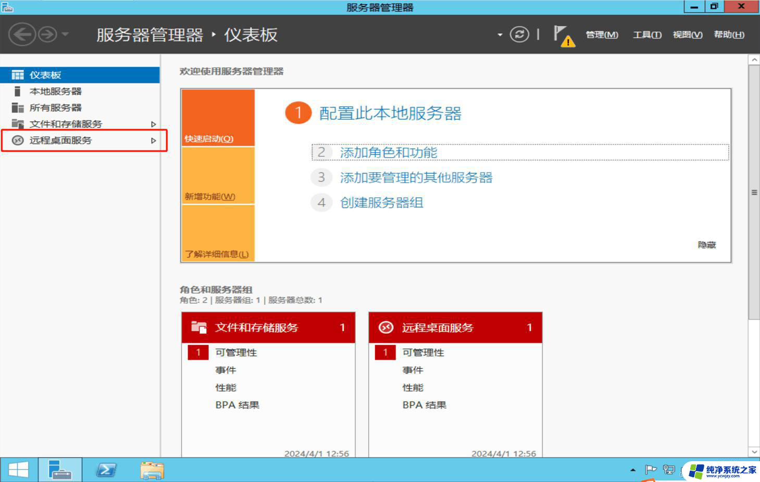Open the dropdown arrow left of refresh
The width and height of the screenshot is (760, 482).
pos(500,35)
